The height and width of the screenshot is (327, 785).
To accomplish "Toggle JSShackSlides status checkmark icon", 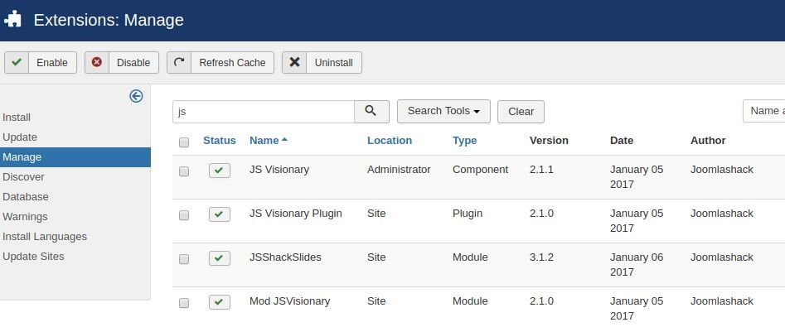I will 220,258.
